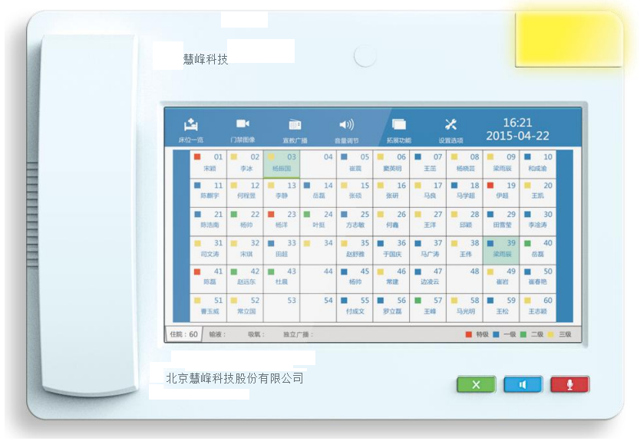Select bed 60 王志颖
Screen dimensions: 640x441
537,306
